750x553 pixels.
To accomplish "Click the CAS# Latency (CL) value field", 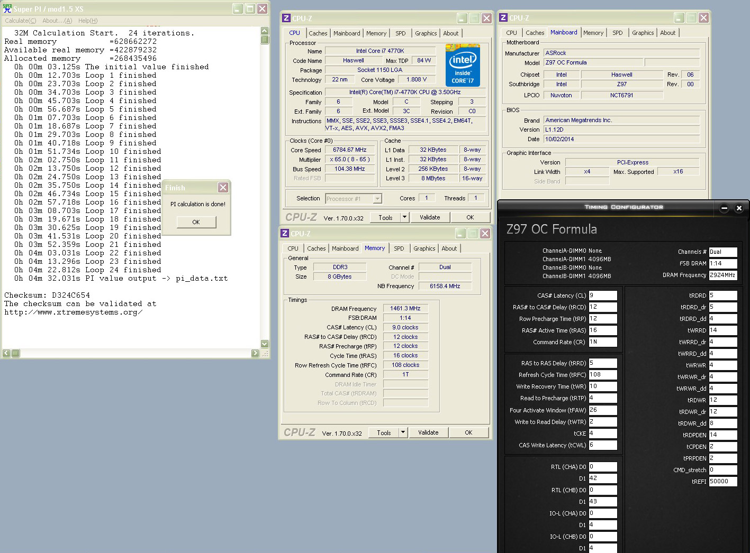I will tap(602, 296).
